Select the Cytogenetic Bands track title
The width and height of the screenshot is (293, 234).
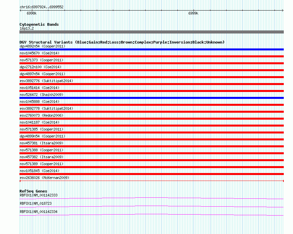(x=39, y=24)
